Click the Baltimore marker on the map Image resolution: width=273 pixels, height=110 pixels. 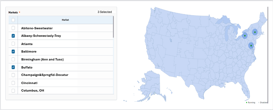tap(251, 46)
